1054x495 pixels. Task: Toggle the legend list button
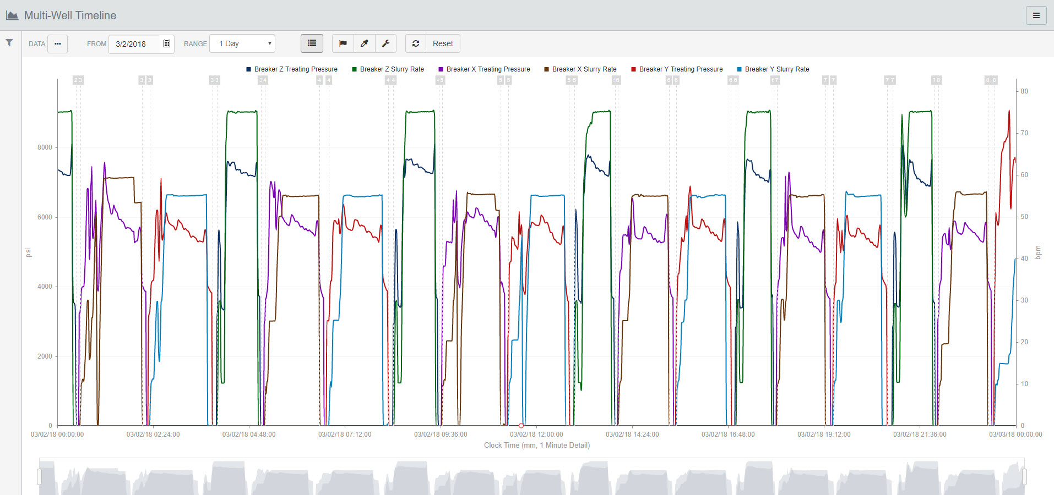(312, 43)
